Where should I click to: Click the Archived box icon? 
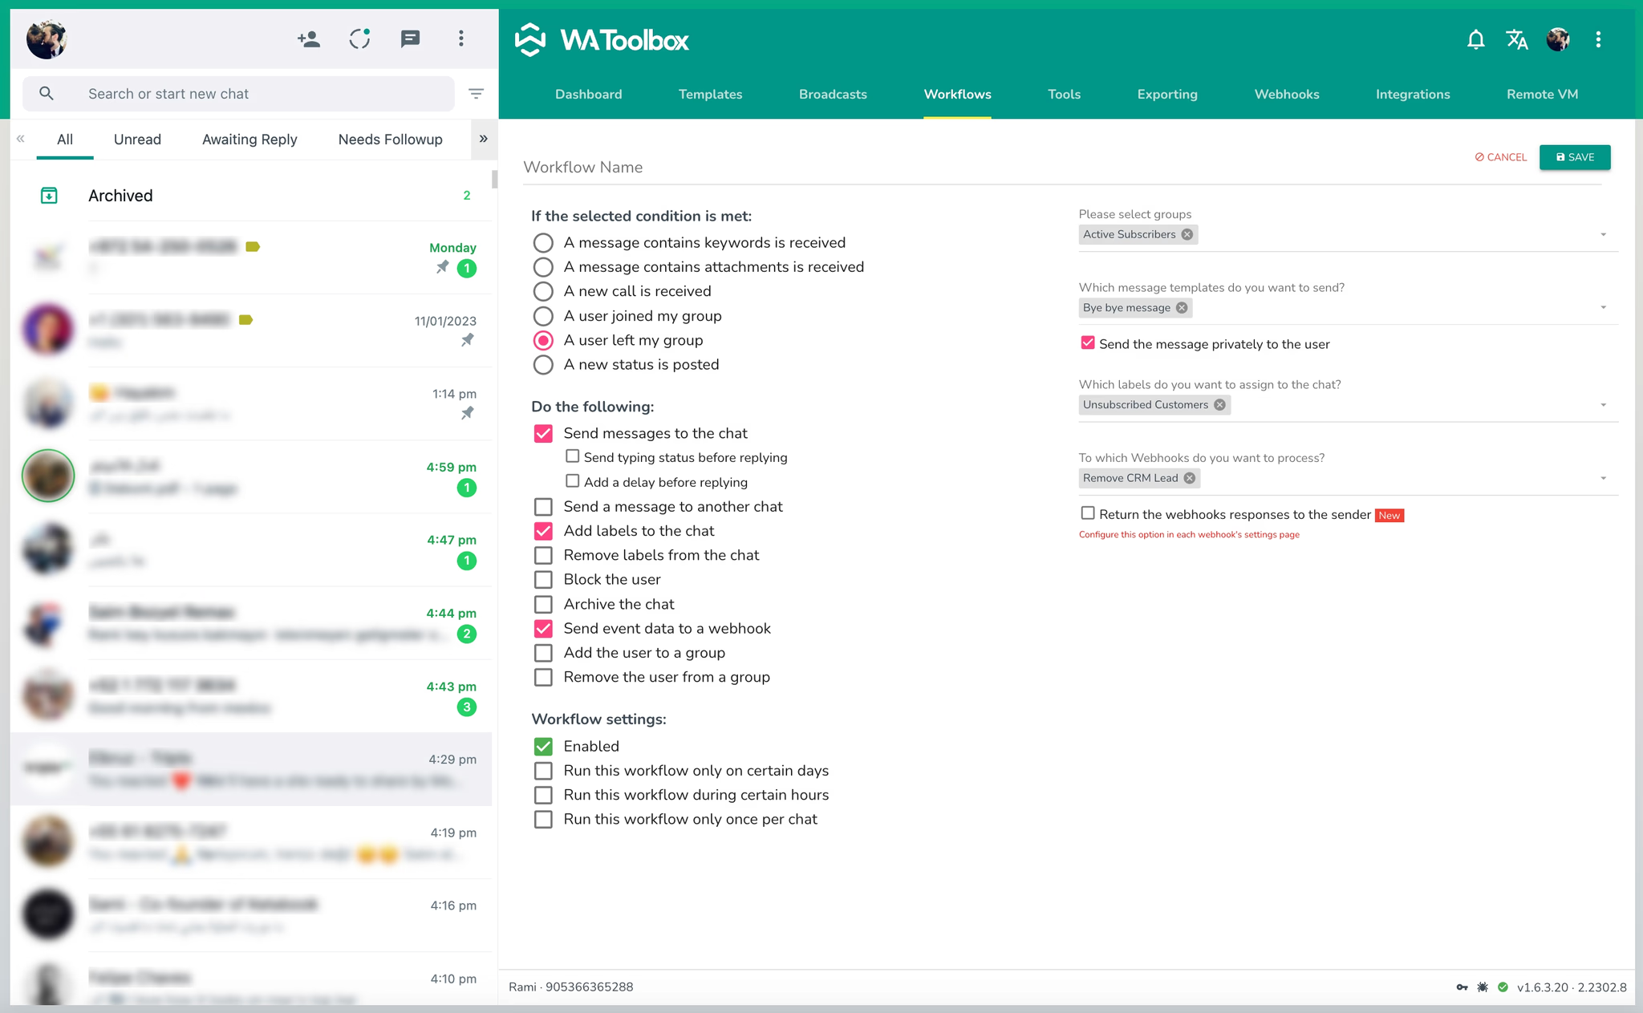click(49, 195)
